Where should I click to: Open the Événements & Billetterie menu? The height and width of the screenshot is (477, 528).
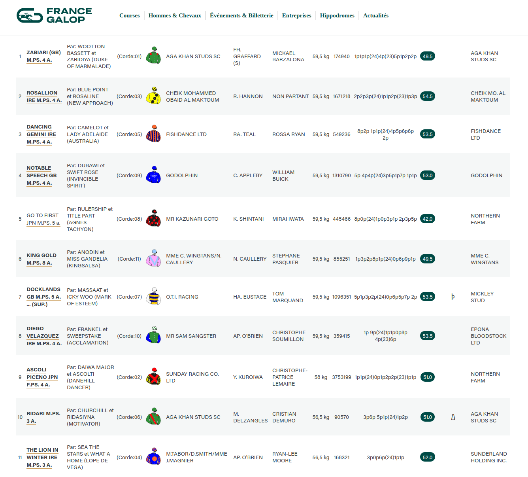(241, 15)
